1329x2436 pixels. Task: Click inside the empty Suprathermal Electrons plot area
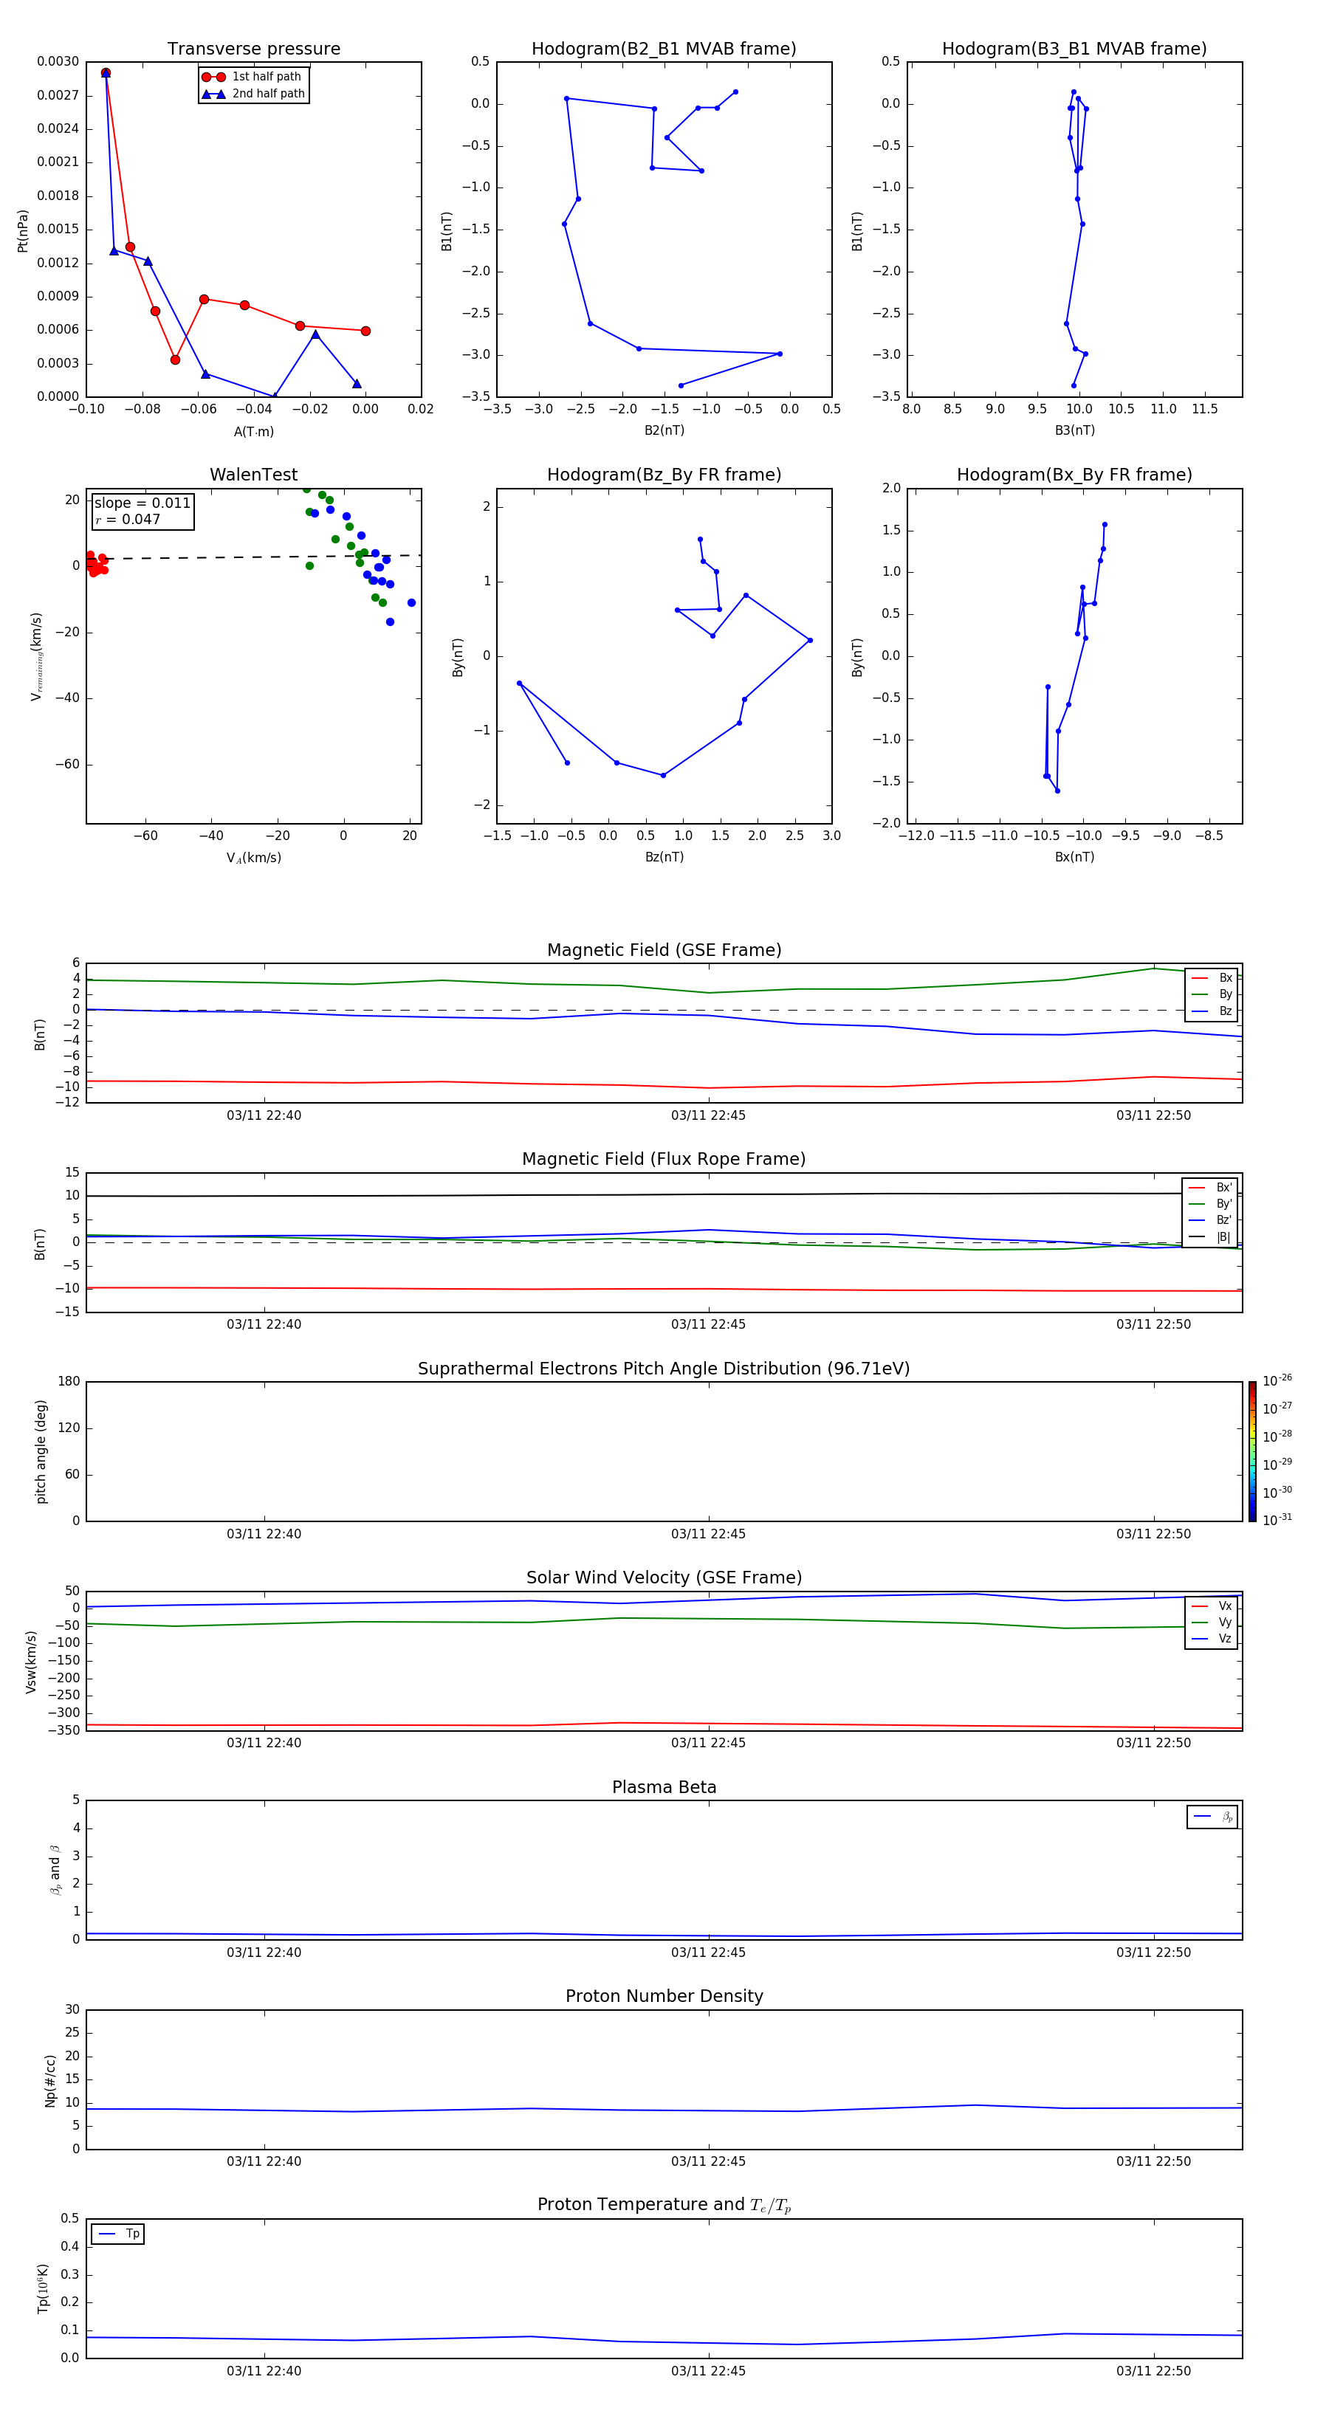[664, 1451]
